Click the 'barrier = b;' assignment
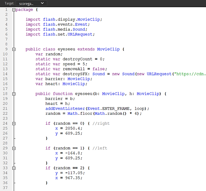The height and width of the screenshot is (191, 206). point(60,99)
